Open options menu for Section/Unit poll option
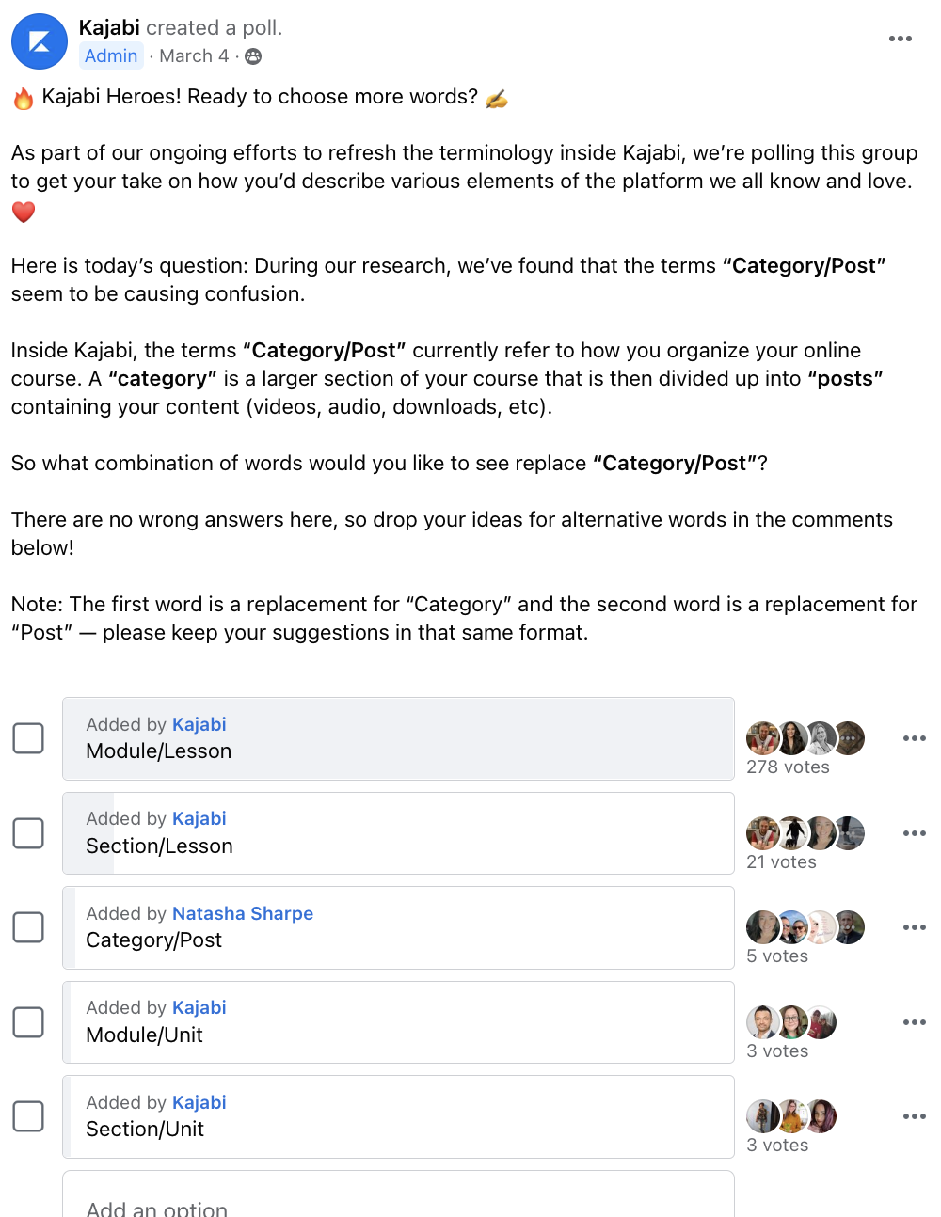 point(914,1116)
